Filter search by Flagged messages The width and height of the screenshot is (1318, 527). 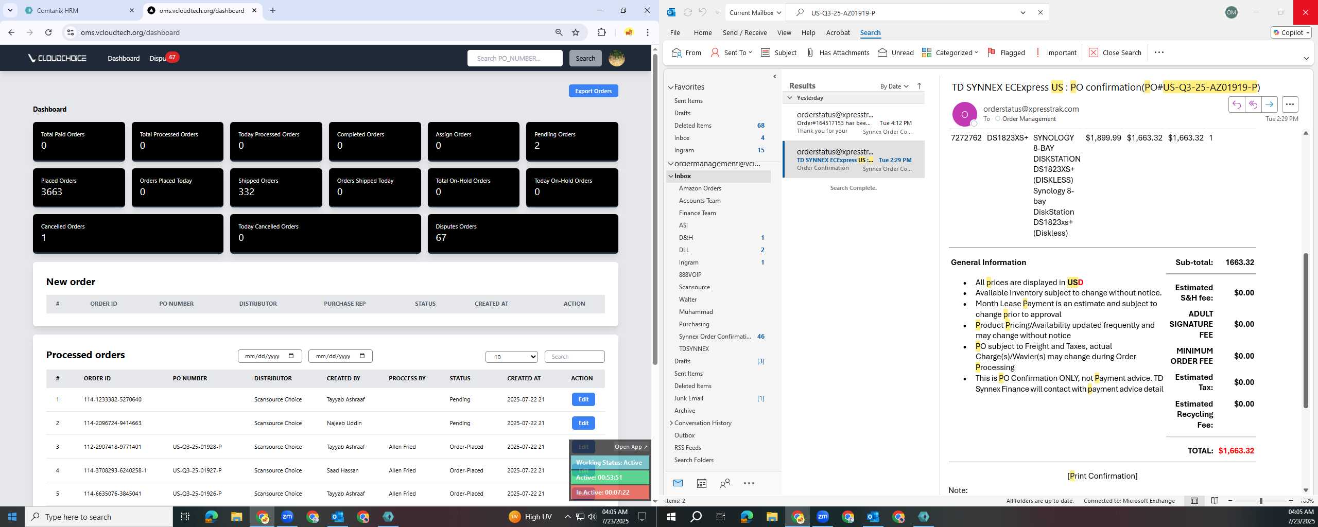(1006, 52)
